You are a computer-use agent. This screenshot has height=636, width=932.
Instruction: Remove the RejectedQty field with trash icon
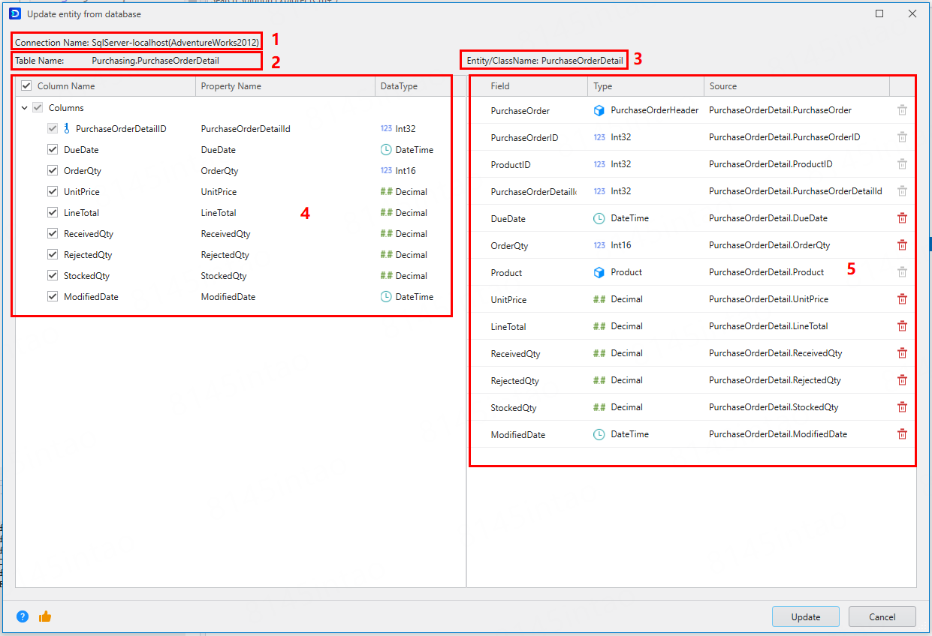coord(902,380)
